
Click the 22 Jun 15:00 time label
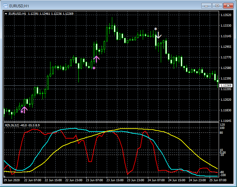(53, 180)
